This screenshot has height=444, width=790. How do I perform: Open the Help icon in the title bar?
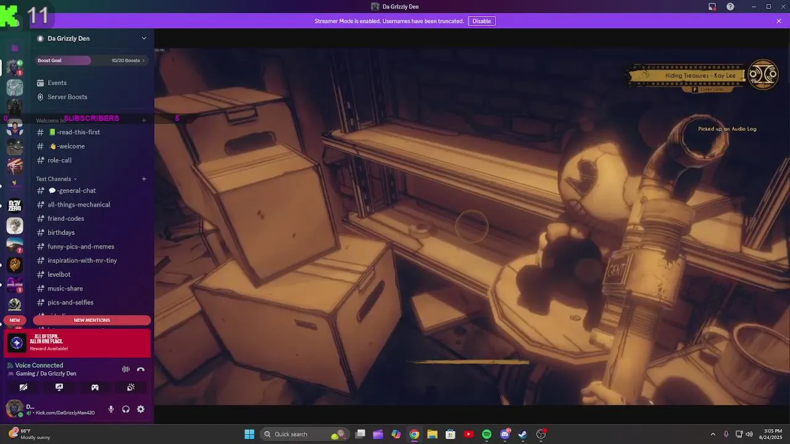tap(730, 7)
